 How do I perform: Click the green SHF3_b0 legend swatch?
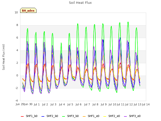click(64, 116)
